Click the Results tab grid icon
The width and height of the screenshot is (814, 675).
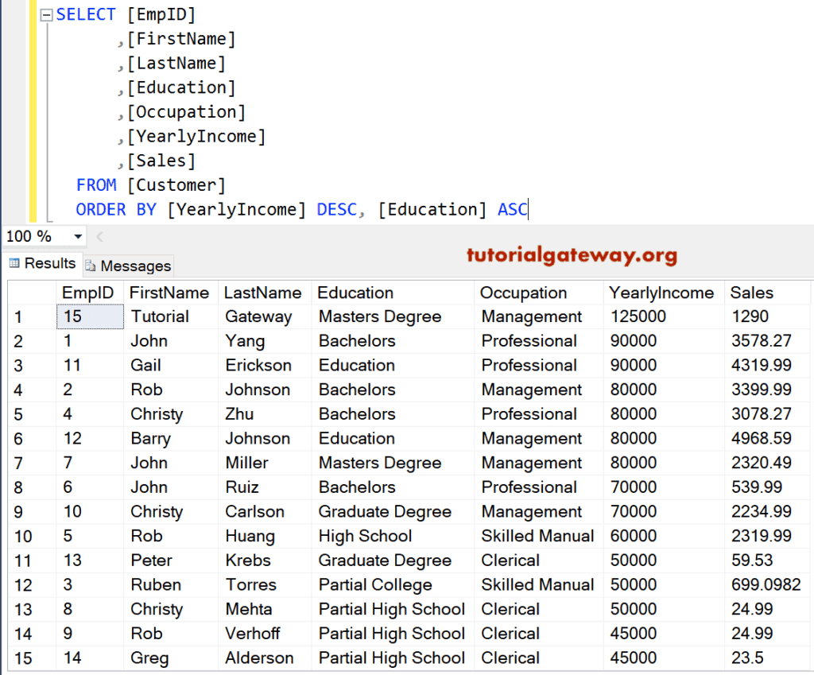point(14,263)
